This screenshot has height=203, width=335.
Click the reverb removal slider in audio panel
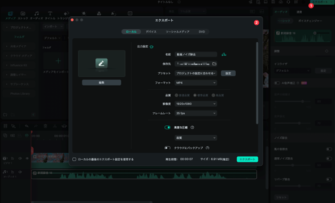pos(293,186)
